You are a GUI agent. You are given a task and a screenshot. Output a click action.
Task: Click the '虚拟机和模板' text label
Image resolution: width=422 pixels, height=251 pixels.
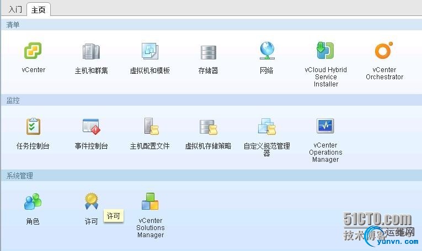coord(149,70)
